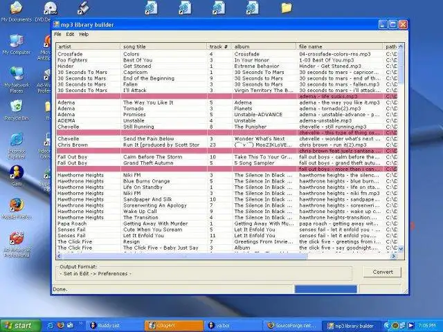This screenshot has width=443, height=332.
Task: Select Sandpaper And Silk song title
Action: (147, 199)
